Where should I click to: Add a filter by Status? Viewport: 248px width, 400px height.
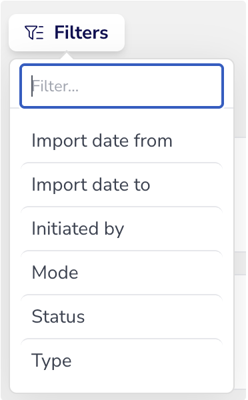point(122,317)
